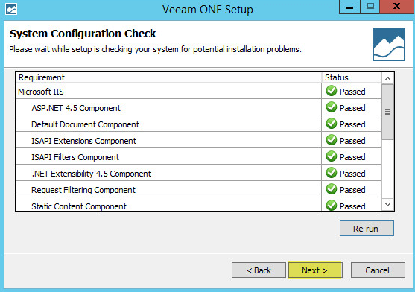Screen dimensions: 415x292
Task: Select the Status column header
Action: click(x=352, y=77)
